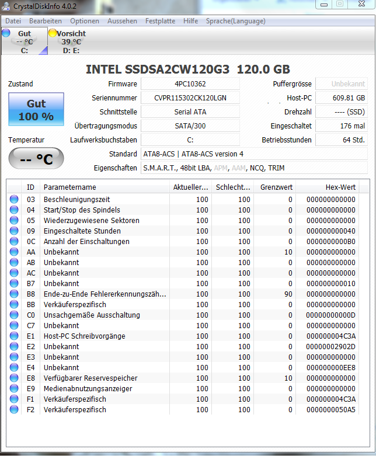
Task: Click the Betriebsstunden field showing 64 Std.
Action: click(x=342, y=140)
